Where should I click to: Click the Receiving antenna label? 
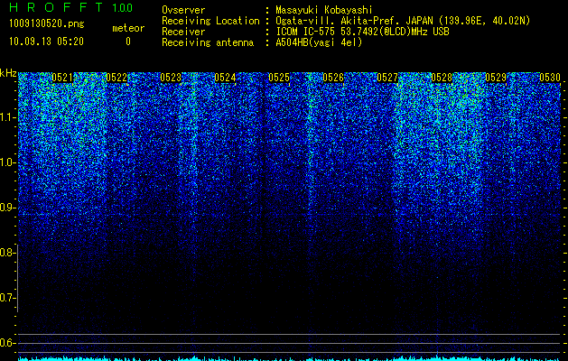coord(208,42)
